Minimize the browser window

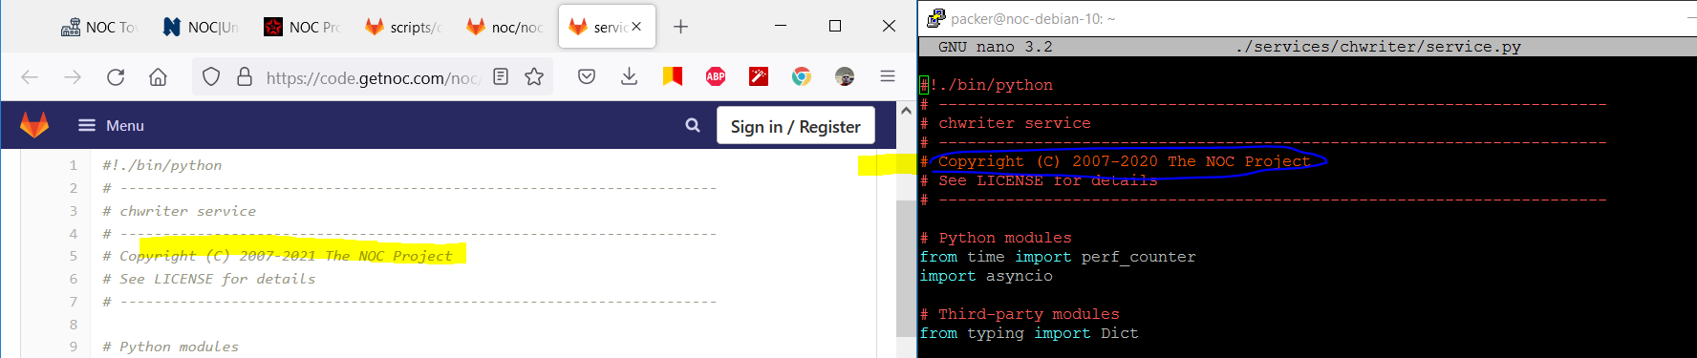(x=782, y=26)
